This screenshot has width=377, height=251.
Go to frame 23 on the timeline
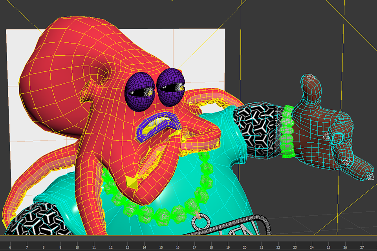click(x=295, y=247)
